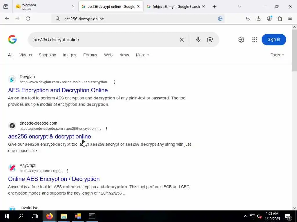Click the encode-decode.com site favicon

coord(12,126)
